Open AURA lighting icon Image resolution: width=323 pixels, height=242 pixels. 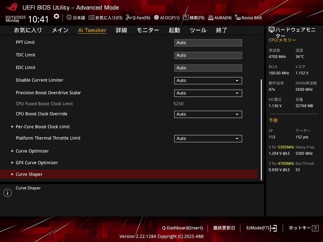pos(210,18)
